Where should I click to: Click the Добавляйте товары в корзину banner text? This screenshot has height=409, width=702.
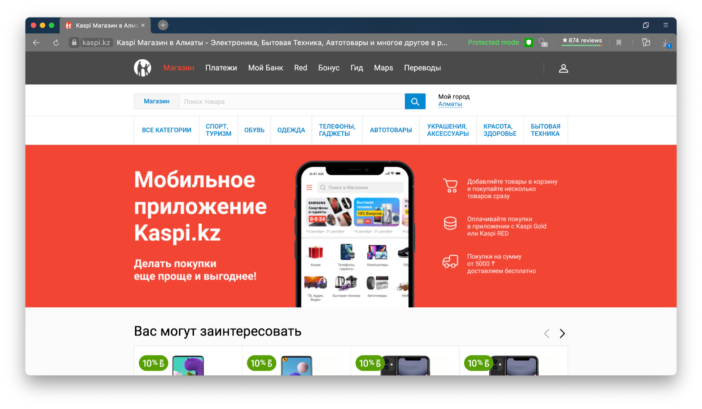512,189
